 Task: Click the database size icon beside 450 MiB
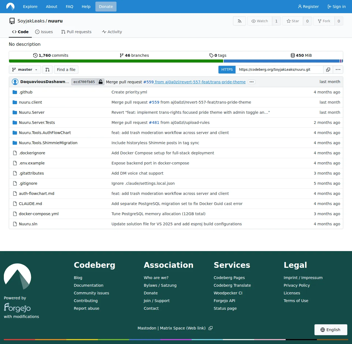pos(293,55)
